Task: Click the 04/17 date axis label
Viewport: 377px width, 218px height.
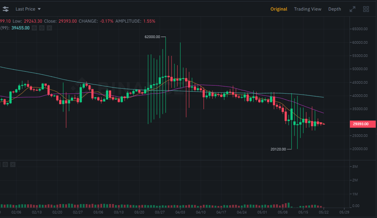Action: tap(221, 212)
